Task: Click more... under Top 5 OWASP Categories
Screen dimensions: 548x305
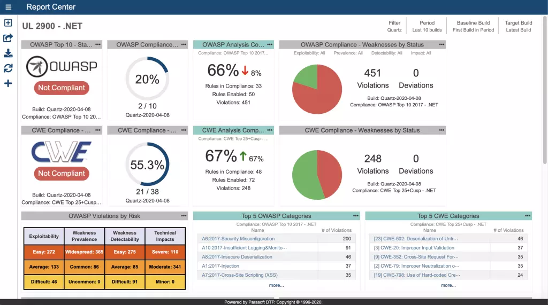Action: 276,285
